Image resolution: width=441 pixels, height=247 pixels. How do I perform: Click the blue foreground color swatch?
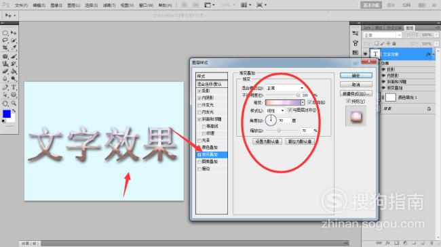tap(7, 114)
